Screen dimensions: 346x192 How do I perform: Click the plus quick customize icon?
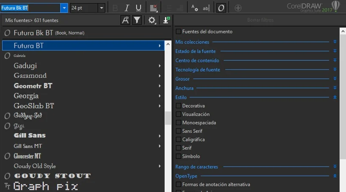point(238,8)
